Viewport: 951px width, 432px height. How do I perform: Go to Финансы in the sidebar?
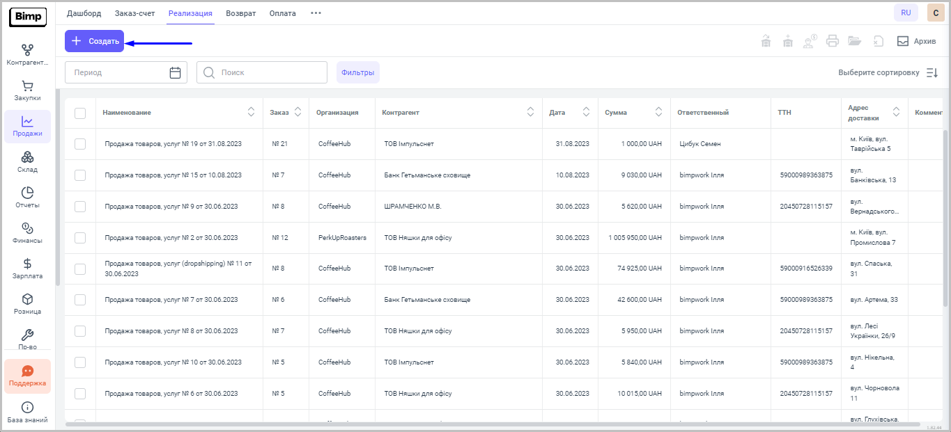(x=27, y=233)
